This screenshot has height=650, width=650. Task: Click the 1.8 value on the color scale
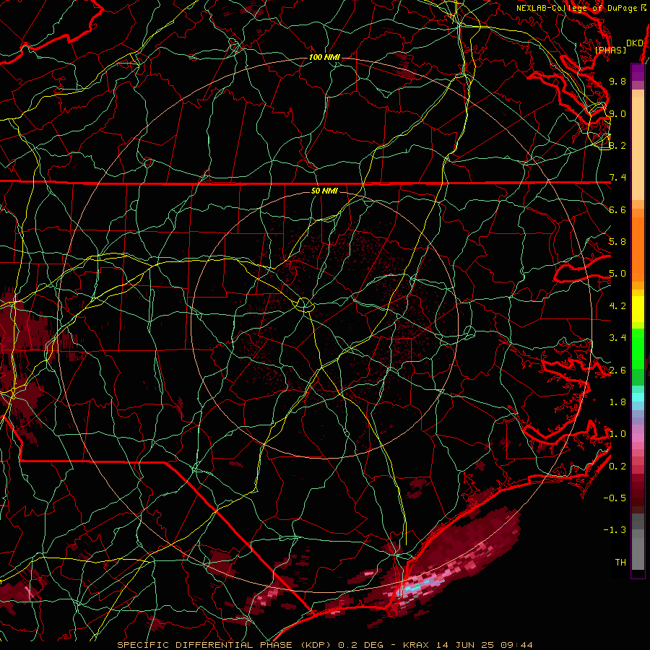[617, 402]
